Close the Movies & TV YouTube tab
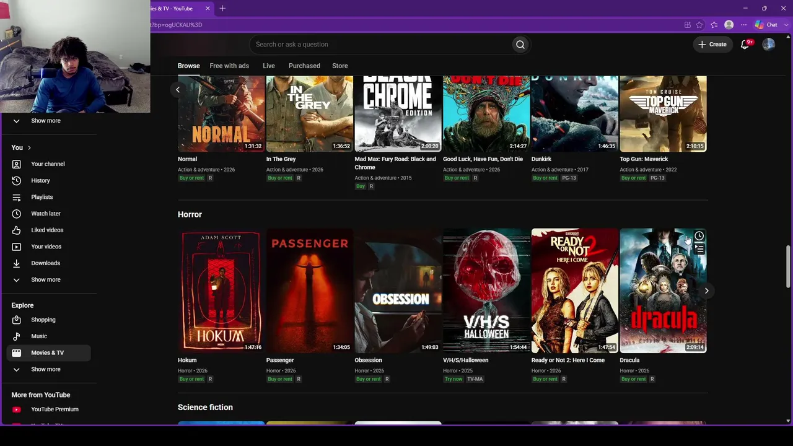This screenshot has height=446, width=793. (208, 8)
